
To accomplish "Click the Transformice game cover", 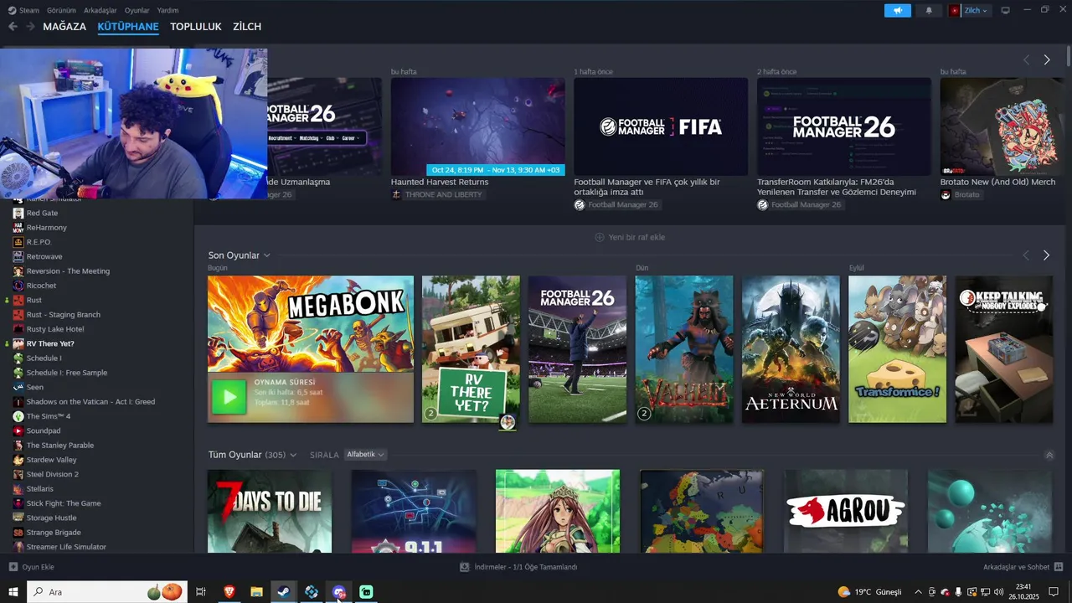I will click(897, 349).
